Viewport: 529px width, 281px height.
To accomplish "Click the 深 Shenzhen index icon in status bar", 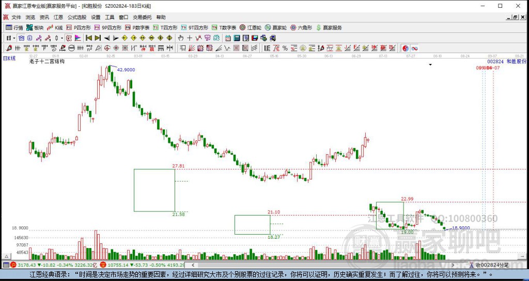I will pyautogui.click(x=103, y=265).
